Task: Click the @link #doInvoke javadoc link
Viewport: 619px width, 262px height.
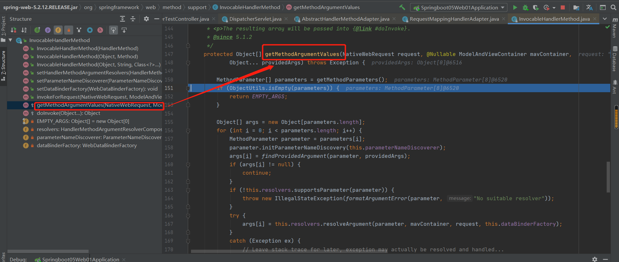Action: tap(381, 28)
